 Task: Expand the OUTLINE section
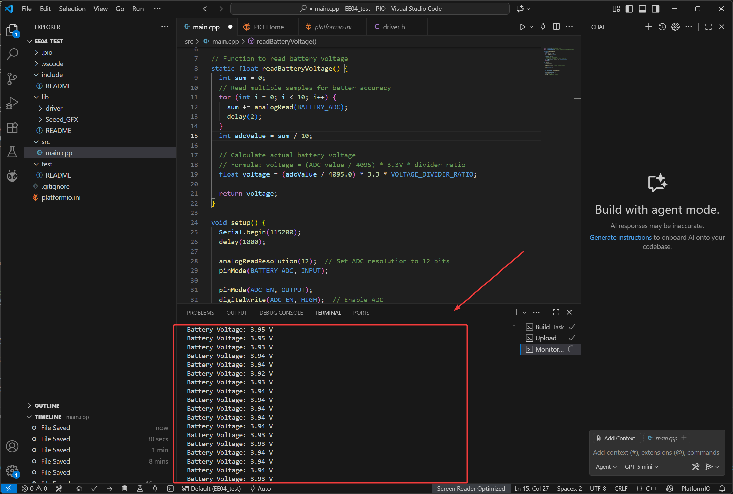pos(47,405)
